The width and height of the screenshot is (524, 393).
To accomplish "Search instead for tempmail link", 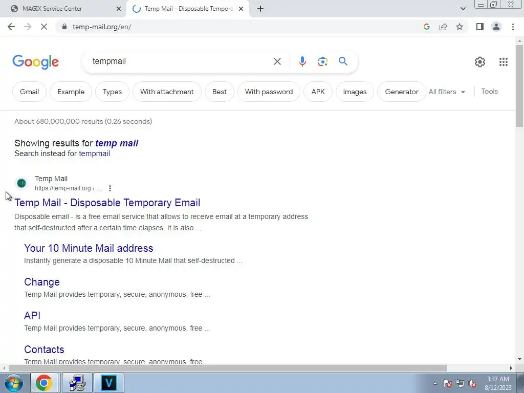I will tap(94, 154).
